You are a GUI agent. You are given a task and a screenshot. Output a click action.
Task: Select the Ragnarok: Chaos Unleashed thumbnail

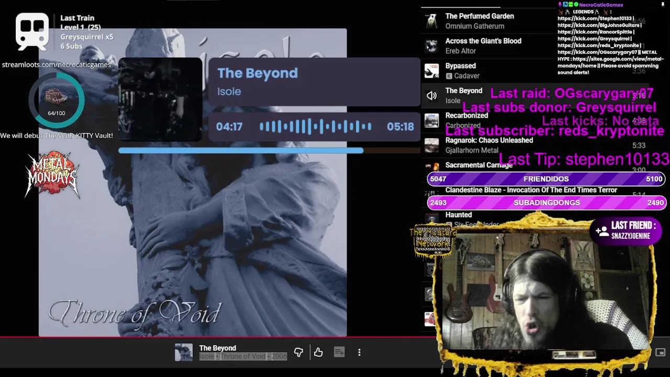tap(431, 145)
